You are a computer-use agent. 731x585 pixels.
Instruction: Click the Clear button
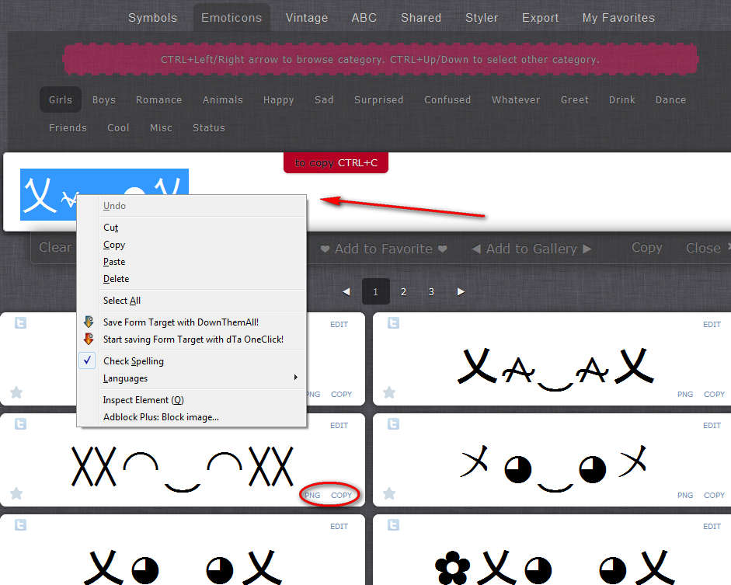point(55,247)
